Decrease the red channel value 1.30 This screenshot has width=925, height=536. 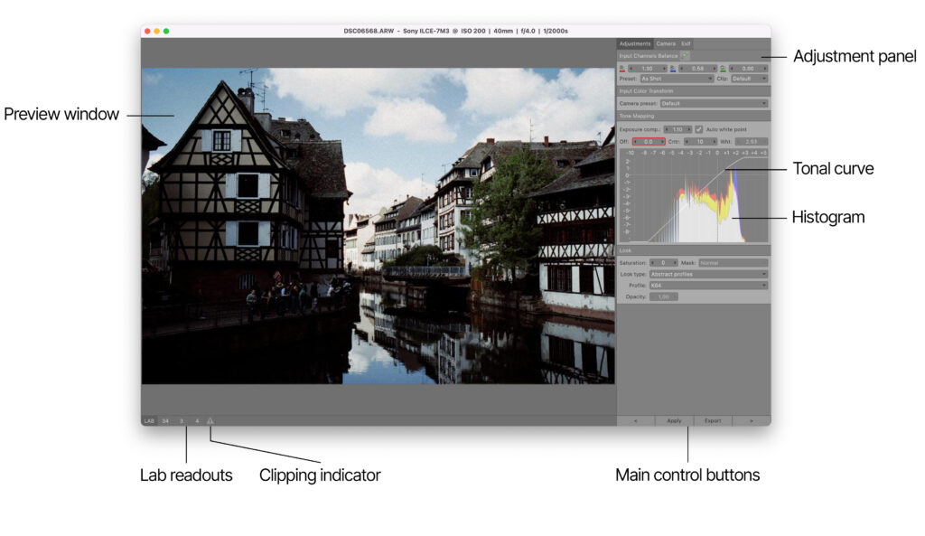pos(631,69)
